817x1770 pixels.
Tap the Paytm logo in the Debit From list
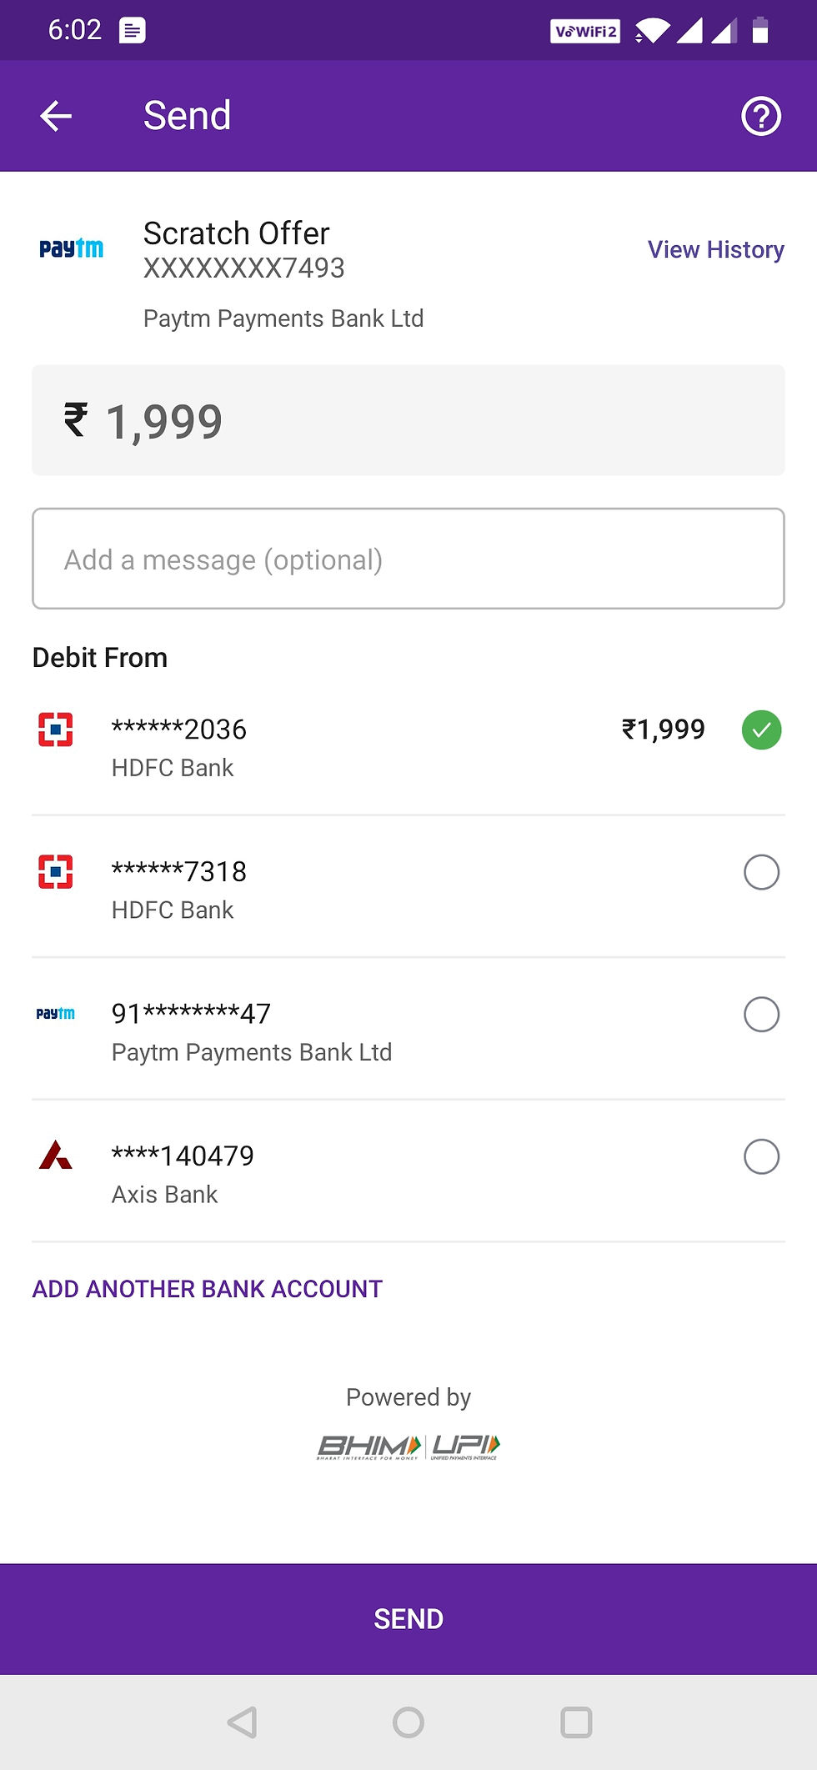pos(56,1014)
